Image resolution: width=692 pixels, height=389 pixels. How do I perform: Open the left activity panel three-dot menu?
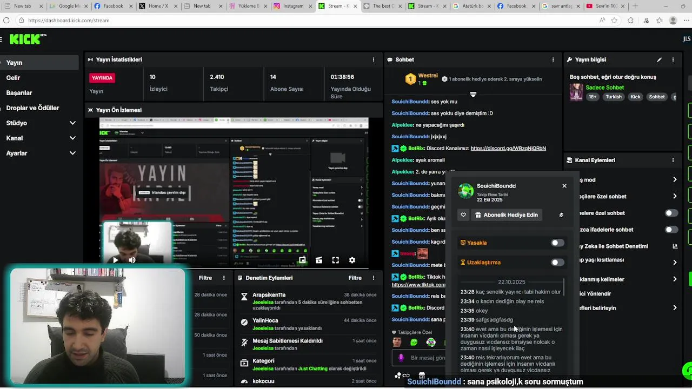[x=224, y=278]
